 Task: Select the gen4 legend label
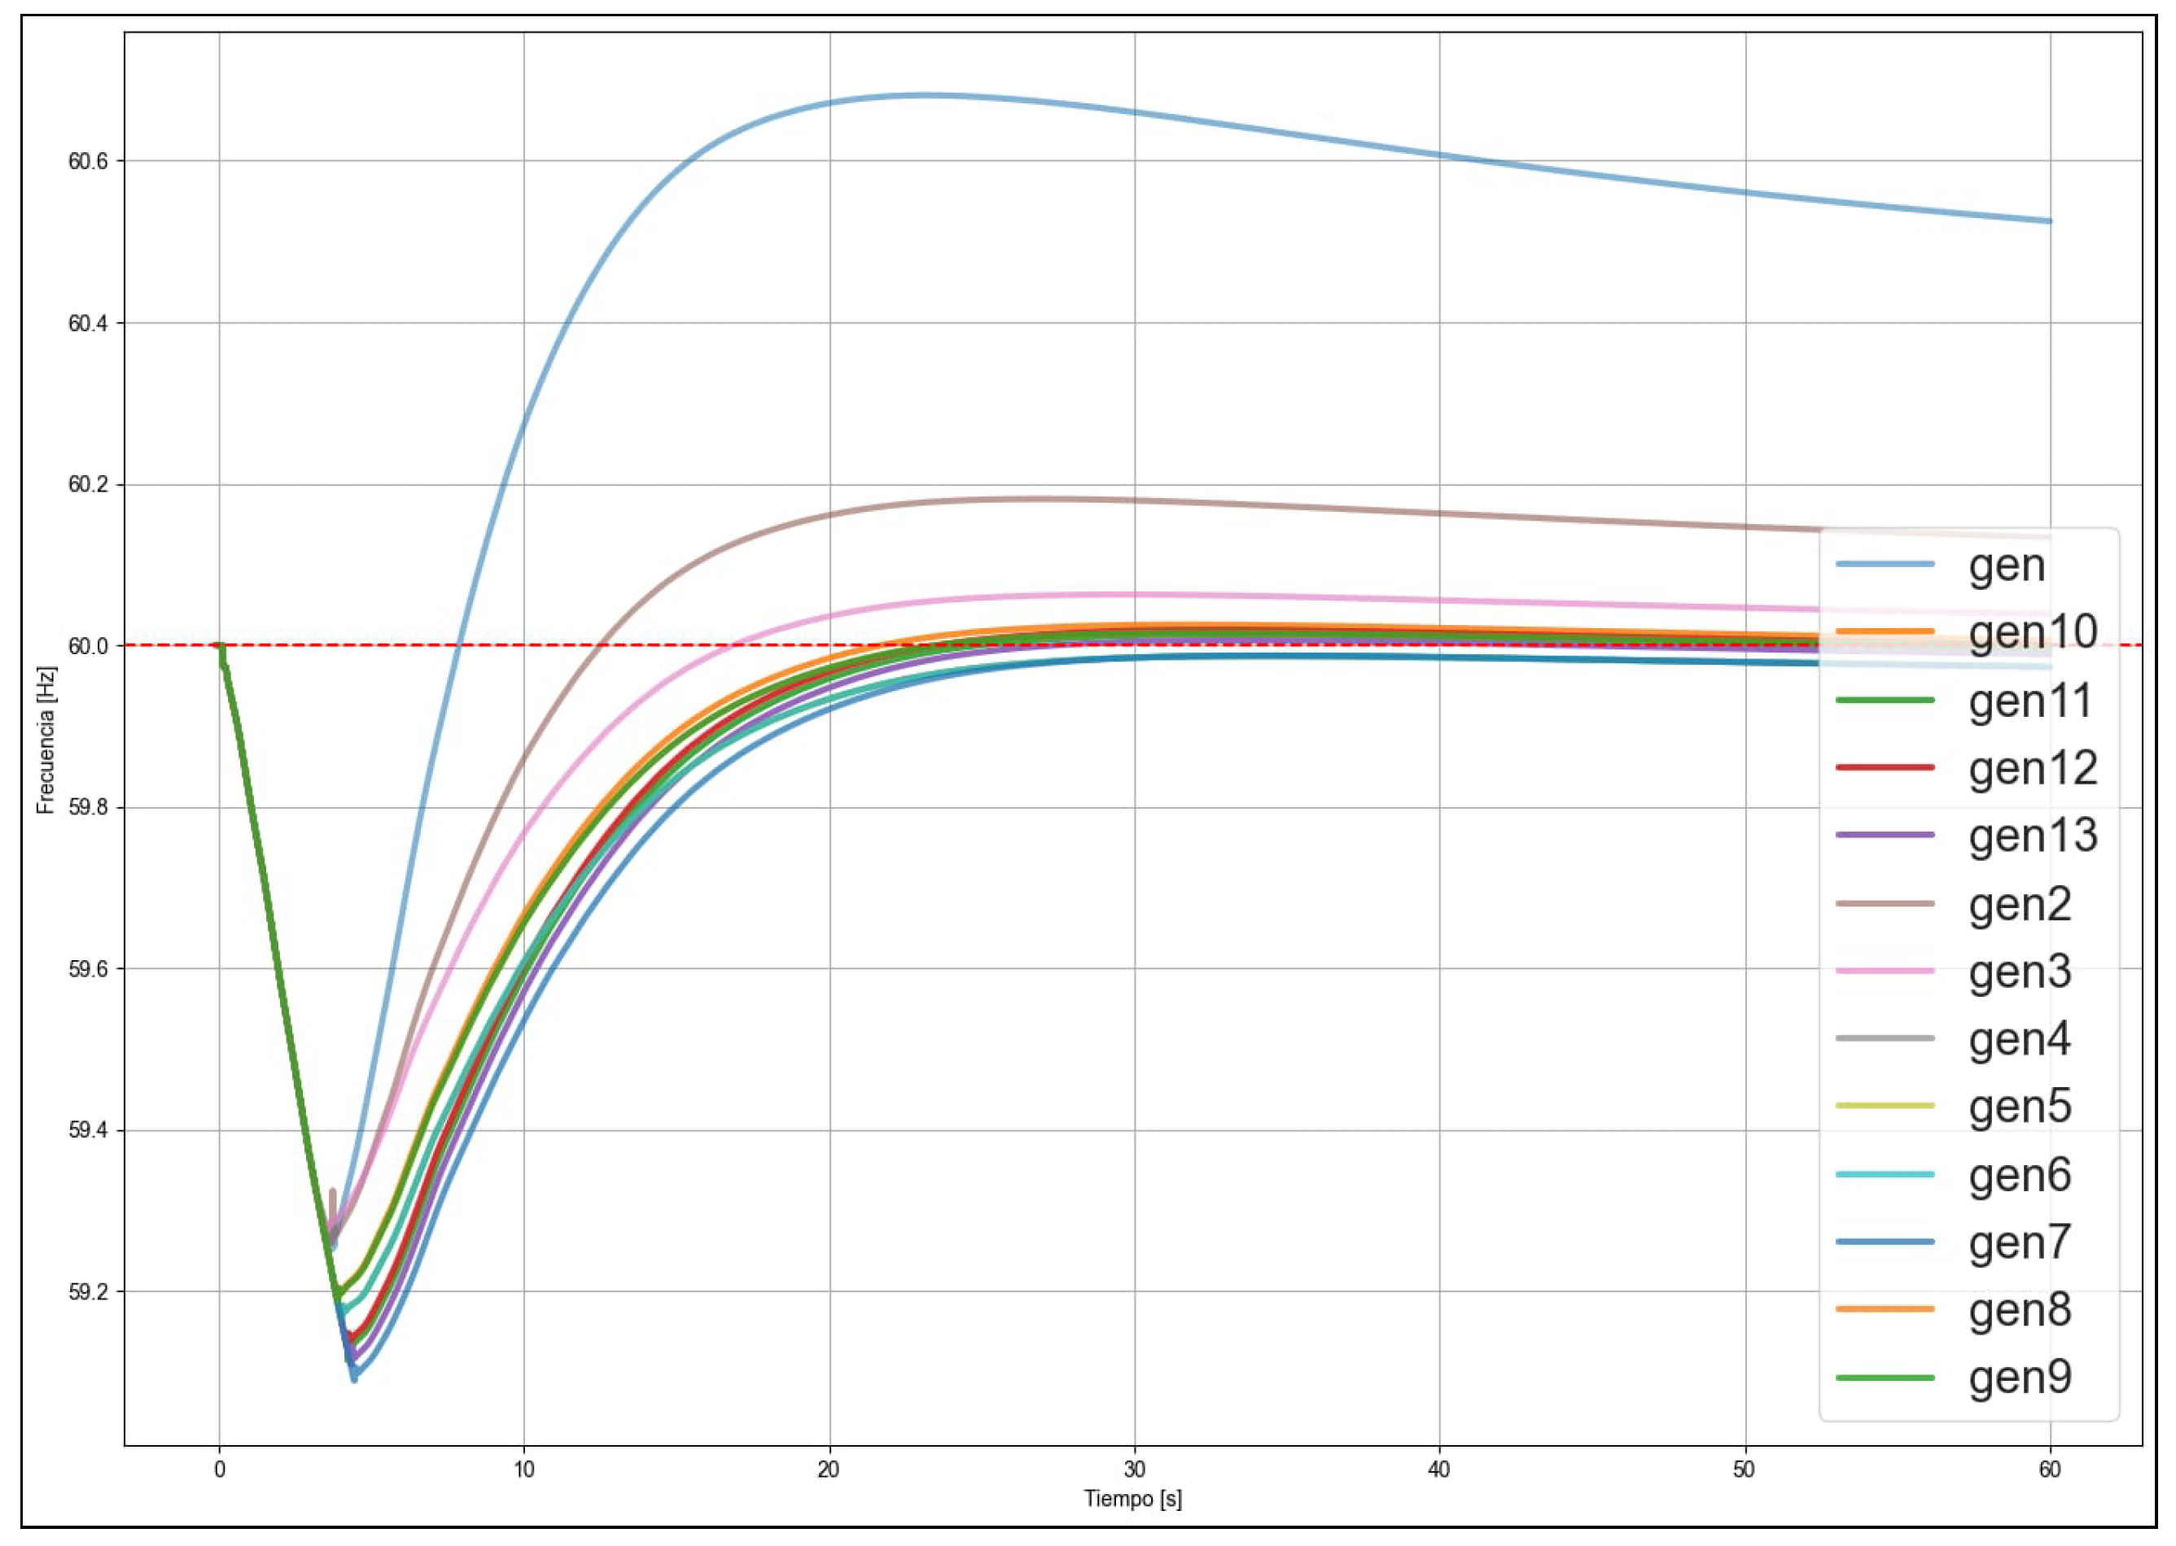[2020, 1038]
